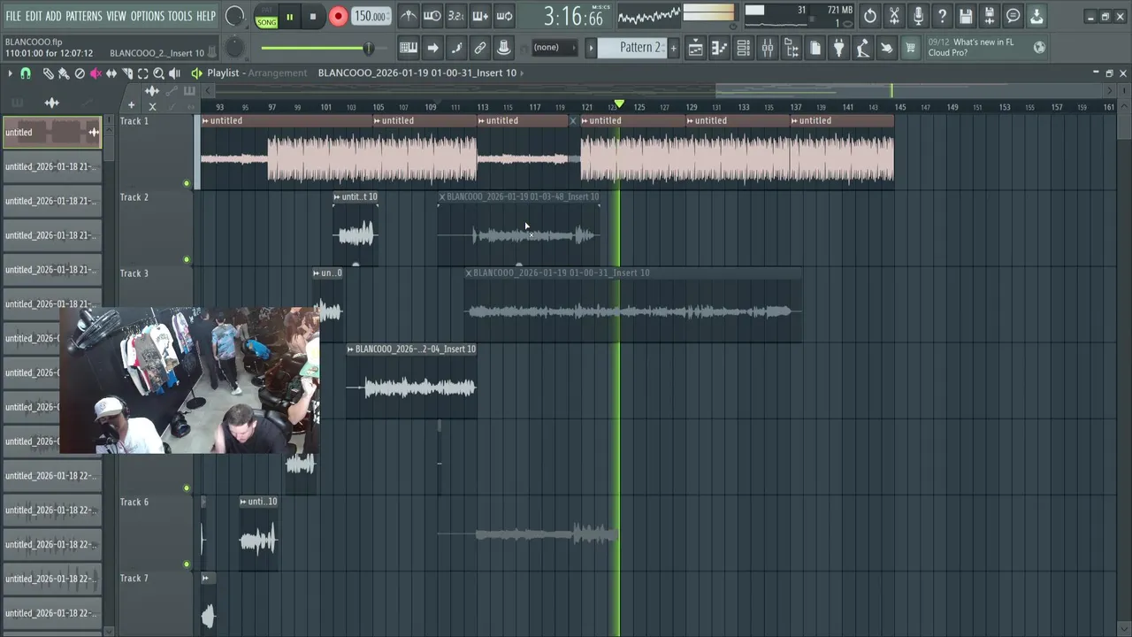Screen dimensions: 1132x637
Task: Toggle wait-for-input icon beside the metronome
Action: point(432,16)
